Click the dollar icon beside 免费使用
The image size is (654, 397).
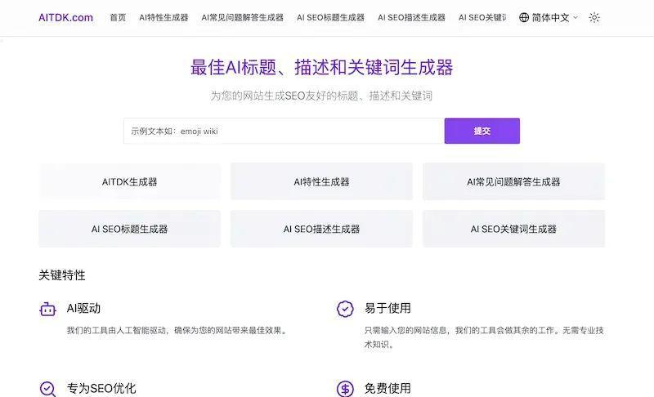click(345, 389)
